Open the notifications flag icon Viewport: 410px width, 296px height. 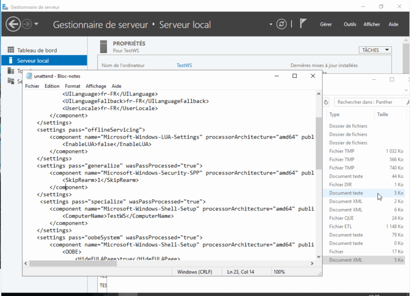pyautogui.click(x=303, y=24)
